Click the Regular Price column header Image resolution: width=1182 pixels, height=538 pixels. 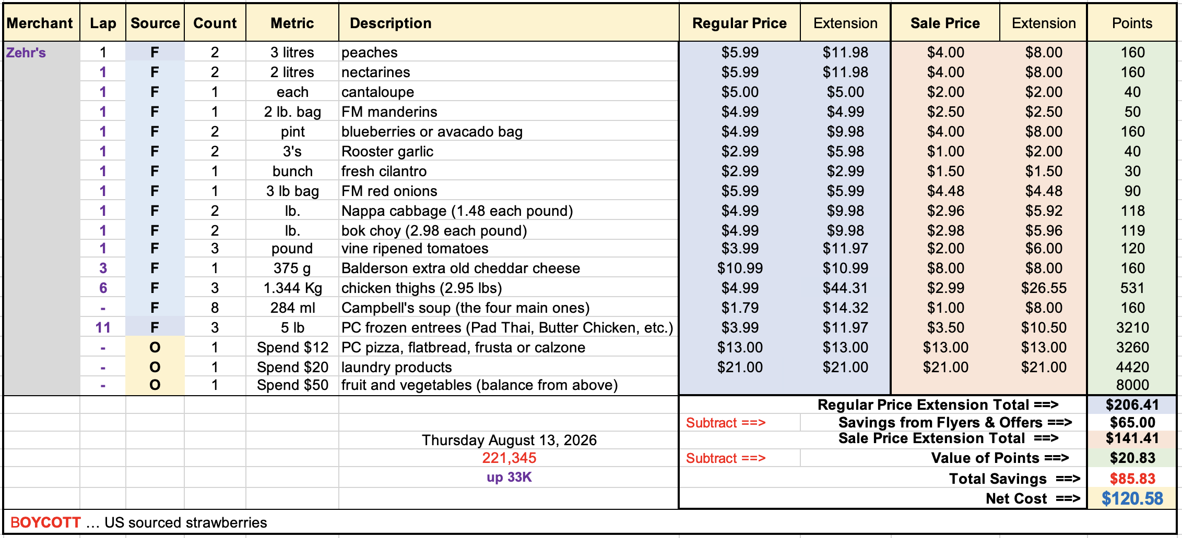(739, 23)
